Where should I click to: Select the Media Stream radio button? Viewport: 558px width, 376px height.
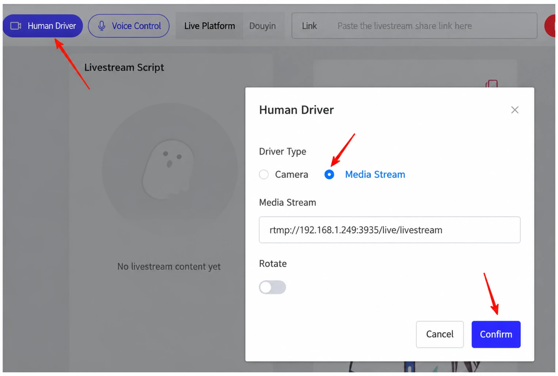click(x=329, y=174)
